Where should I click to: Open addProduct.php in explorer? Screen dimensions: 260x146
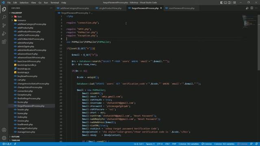coord(25,28)
